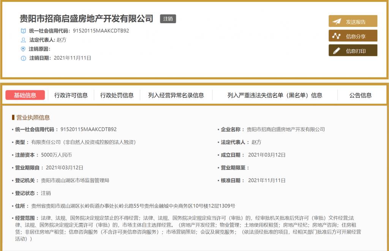Image resolution: width=389 pixels, height=251 pixels.
Task: Click the 营业执照信息 section heading
Action: coord(33,118)
